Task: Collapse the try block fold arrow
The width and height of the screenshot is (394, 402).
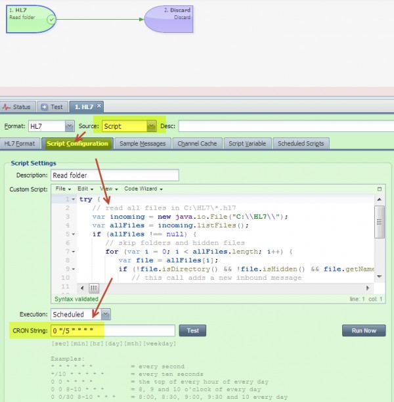Action: point(74,199)
